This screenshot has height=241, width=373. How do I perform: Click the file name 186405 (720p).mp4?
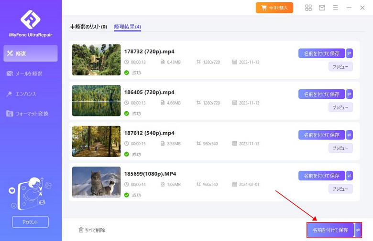pos(149,93)
